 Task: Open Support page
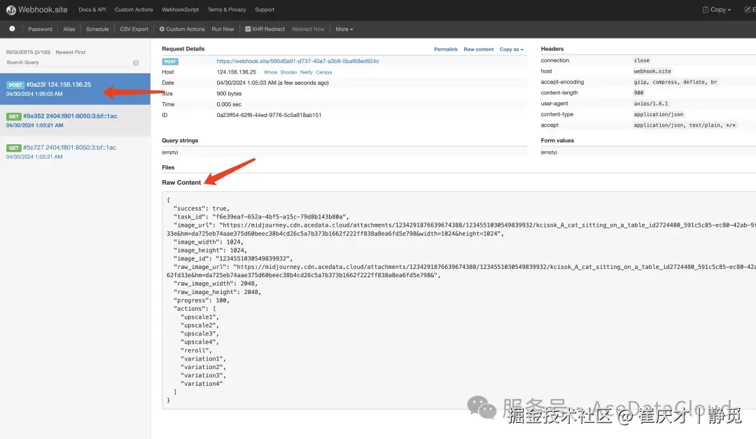point(264,10)
